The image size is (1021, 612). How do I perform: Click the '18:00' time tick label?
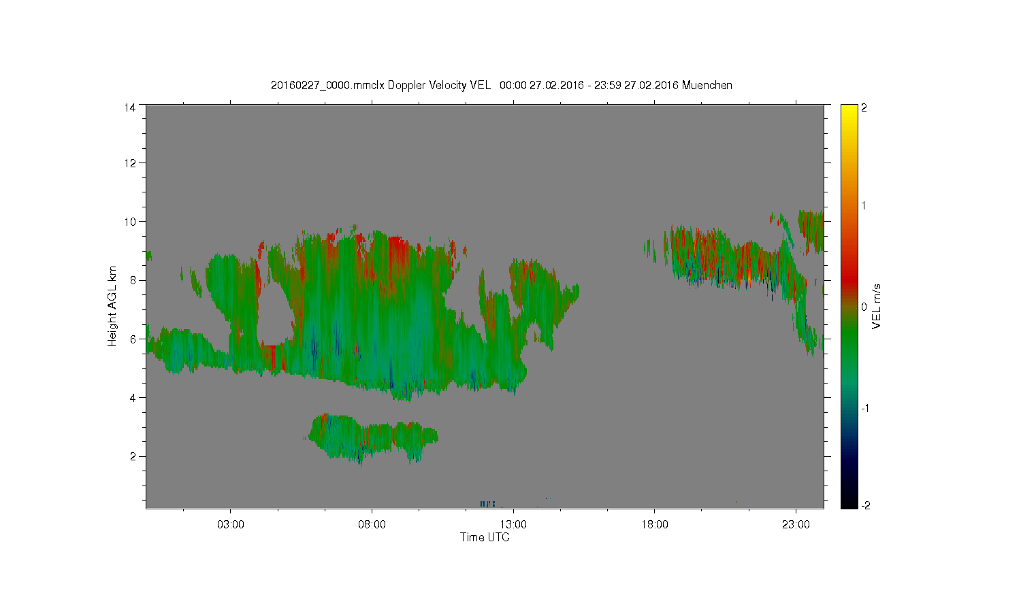655,525
